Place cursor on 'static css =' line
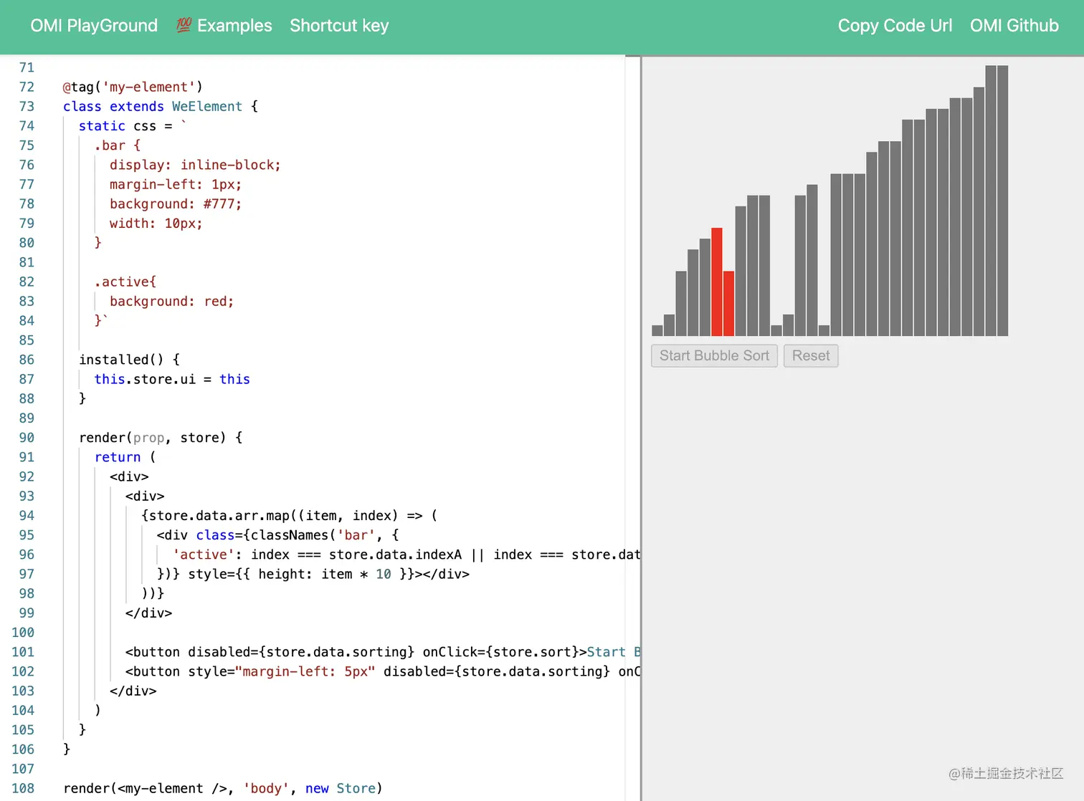The width and height of the screenshot is (1084, 801). [133, 126]
